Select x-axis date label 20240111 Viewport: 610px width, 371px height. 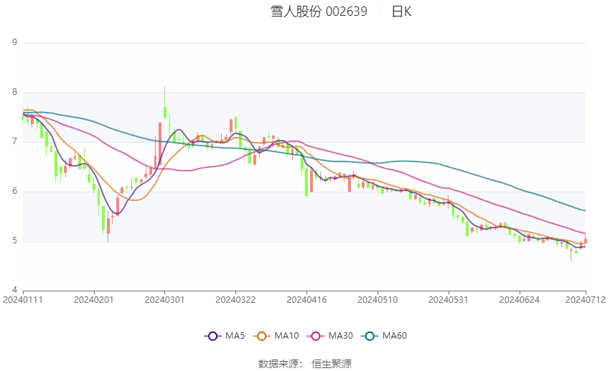point(23,300)
